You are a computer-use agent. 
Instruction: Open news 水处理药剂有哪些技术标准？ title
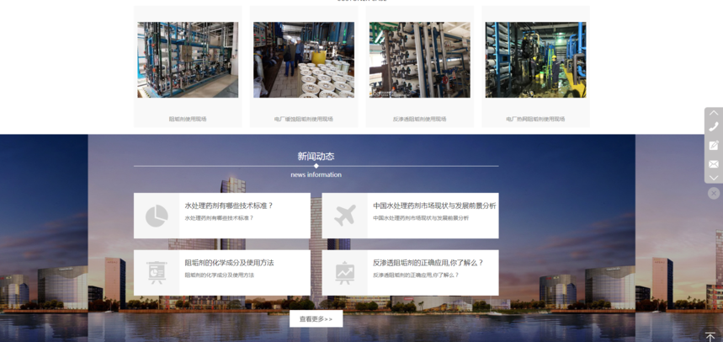click(x=229, y=206)
